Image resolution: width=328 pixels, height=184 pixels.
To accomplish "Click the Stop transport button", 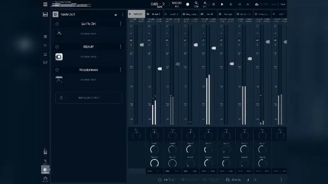I will pyautogui.click(x=213, y=5).
